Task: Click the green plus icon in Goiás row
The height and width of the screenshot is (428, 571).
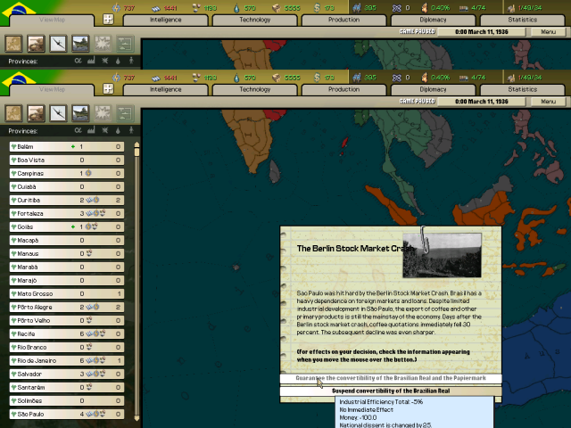Action: [73, 226]
